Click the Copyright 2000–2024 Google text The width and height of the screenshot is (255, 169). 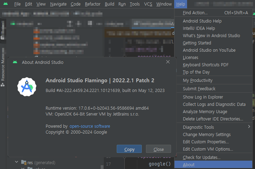tap(76, 132)
